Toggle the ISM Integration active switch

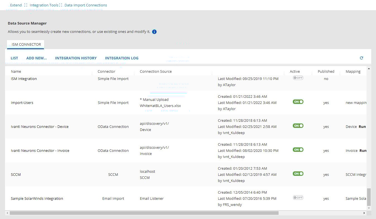[298, 78]
